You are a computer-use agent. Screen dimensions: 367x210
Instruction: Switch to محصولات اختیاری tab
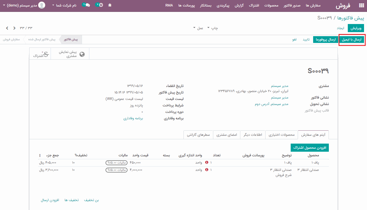click(281, 135)
